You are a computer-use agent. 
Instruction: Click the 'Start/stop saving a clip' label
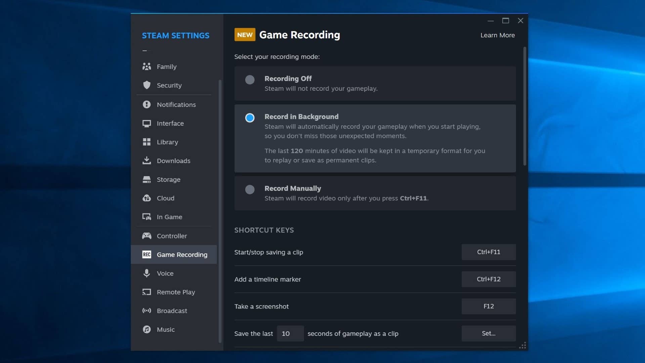268,252
